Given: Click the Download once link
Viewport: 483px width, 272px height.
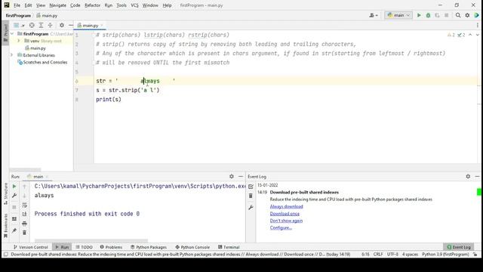Looking at the screenshot, I should pyautogui.click(x=285, y=214).
